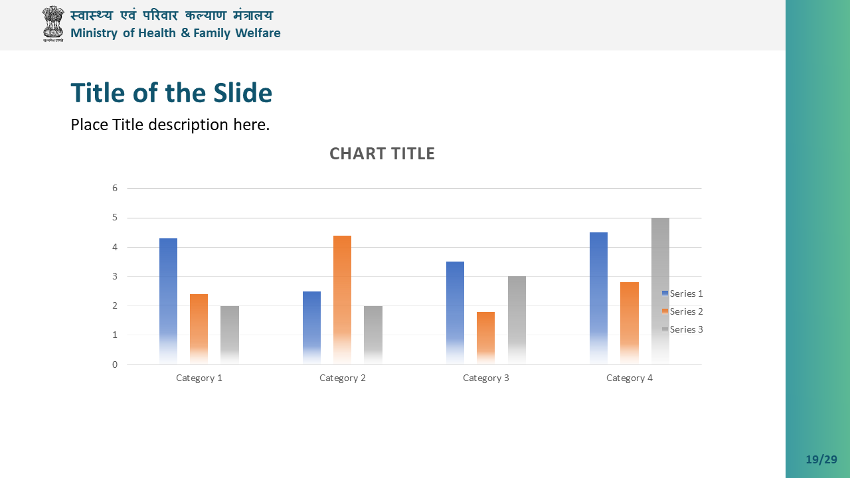The width and height of the screenshot is (850, 478).
Task: Click the value 6 on vertical axis
Action: click(115, 188)
